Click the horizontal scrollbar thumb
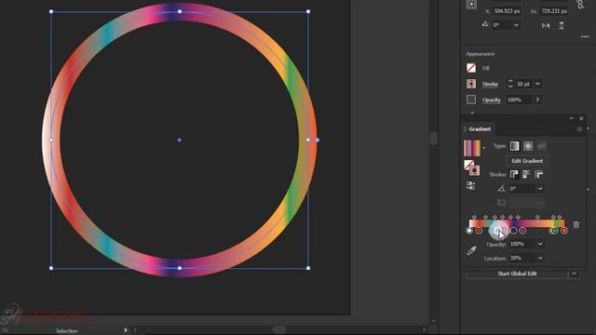This screenshot has width=596, height=335. (x=279, y=330)
